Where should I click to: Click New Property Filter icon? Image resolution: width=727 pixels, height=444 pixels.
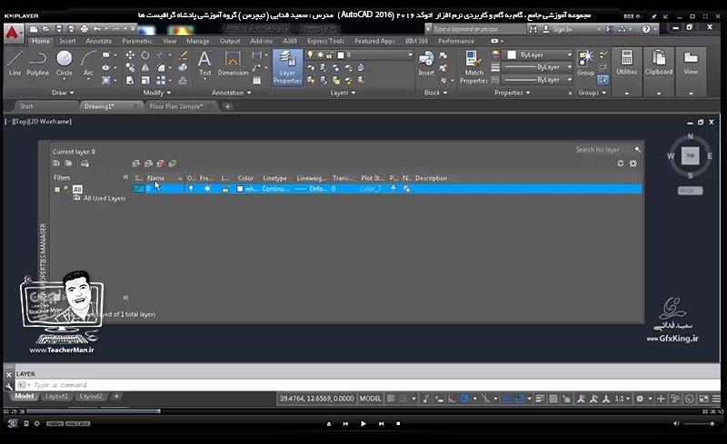point(56,163)
